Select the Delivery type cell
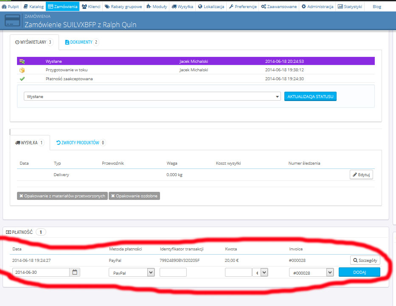The image size is (396, 306). (x=62, y=175)
